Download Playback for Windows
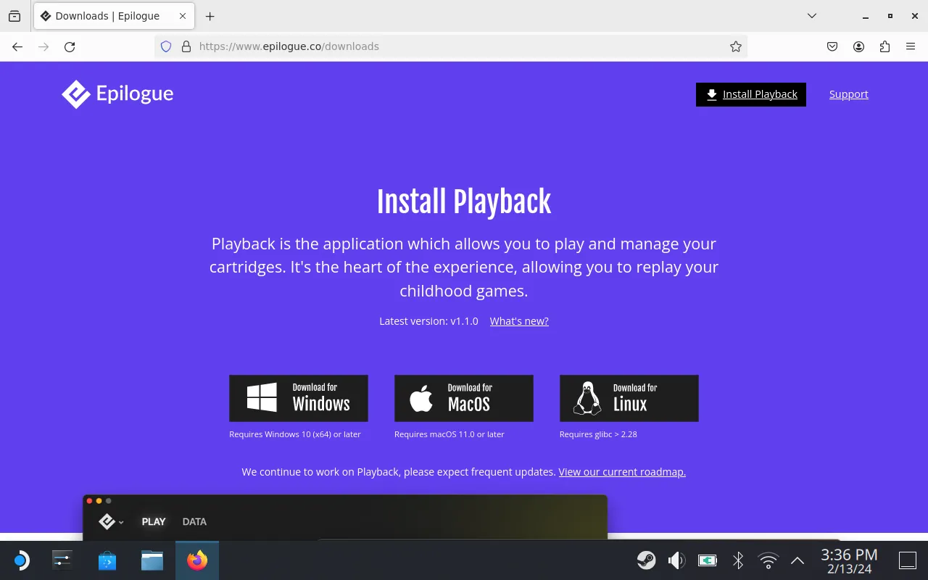This screenshot has width=928, height=580. (299, 398)
